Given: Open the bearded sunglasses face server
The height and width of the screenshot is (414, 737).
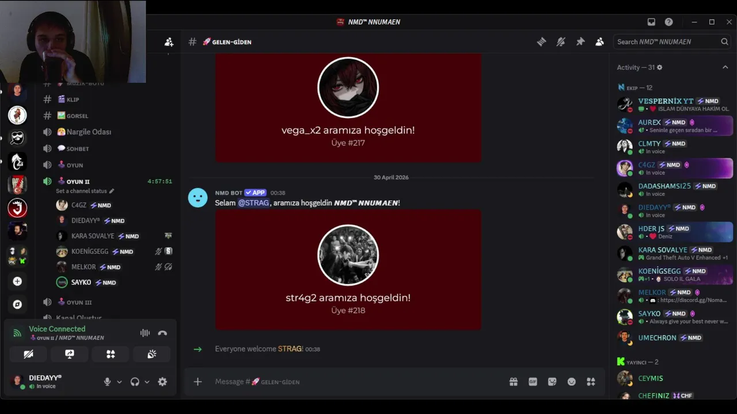Looking at the screenshot, I should [17, 138].
